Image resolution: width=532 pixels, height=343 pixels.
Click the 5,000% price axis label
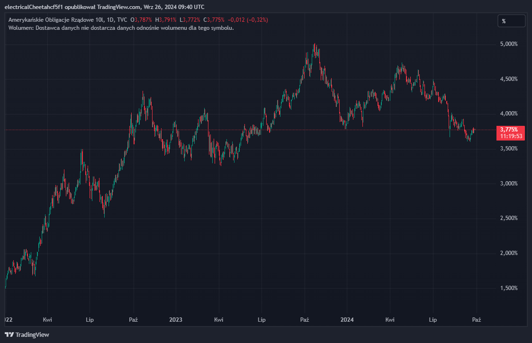[x=509, y=44]
